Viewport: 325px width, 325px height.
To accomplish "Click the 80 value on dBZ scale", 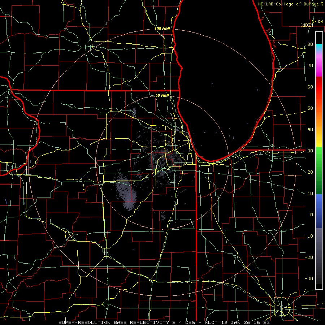I will tap(310, 44).
